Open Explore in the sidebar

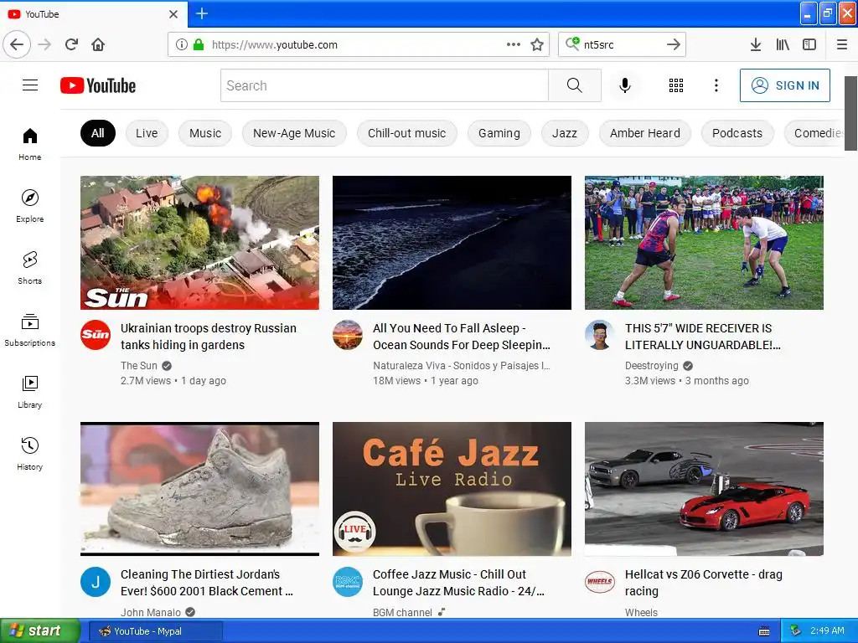pos(29,206)
